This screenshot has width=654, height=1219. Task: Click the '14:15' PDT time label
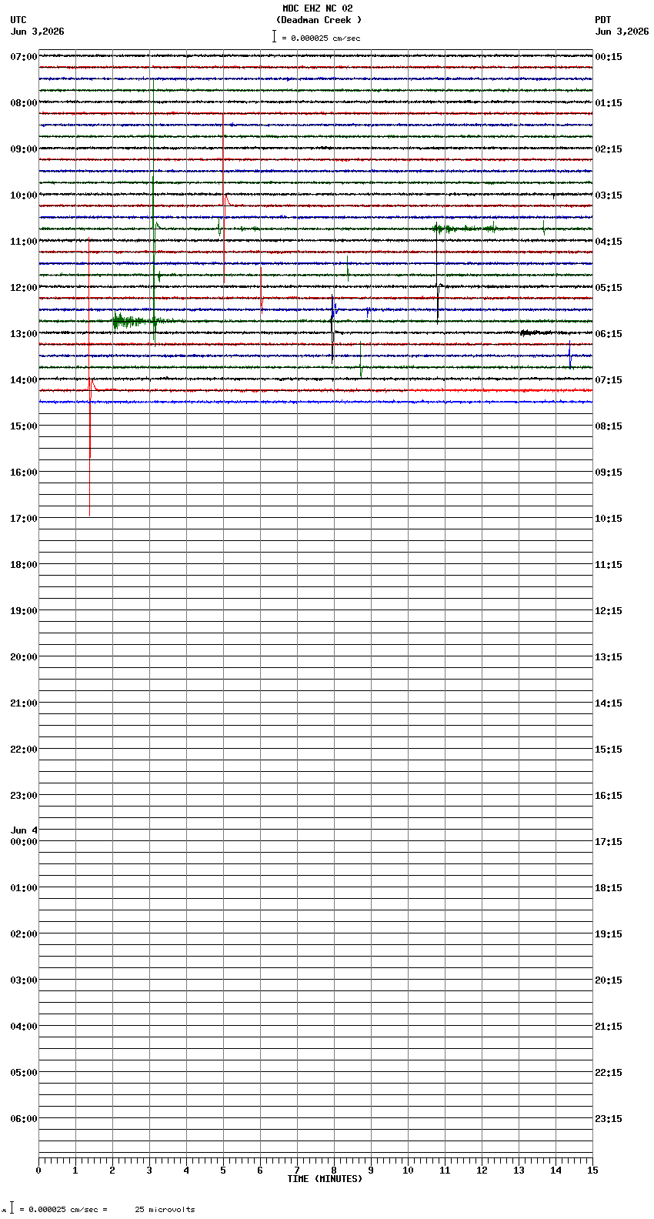tap(609, 703)
